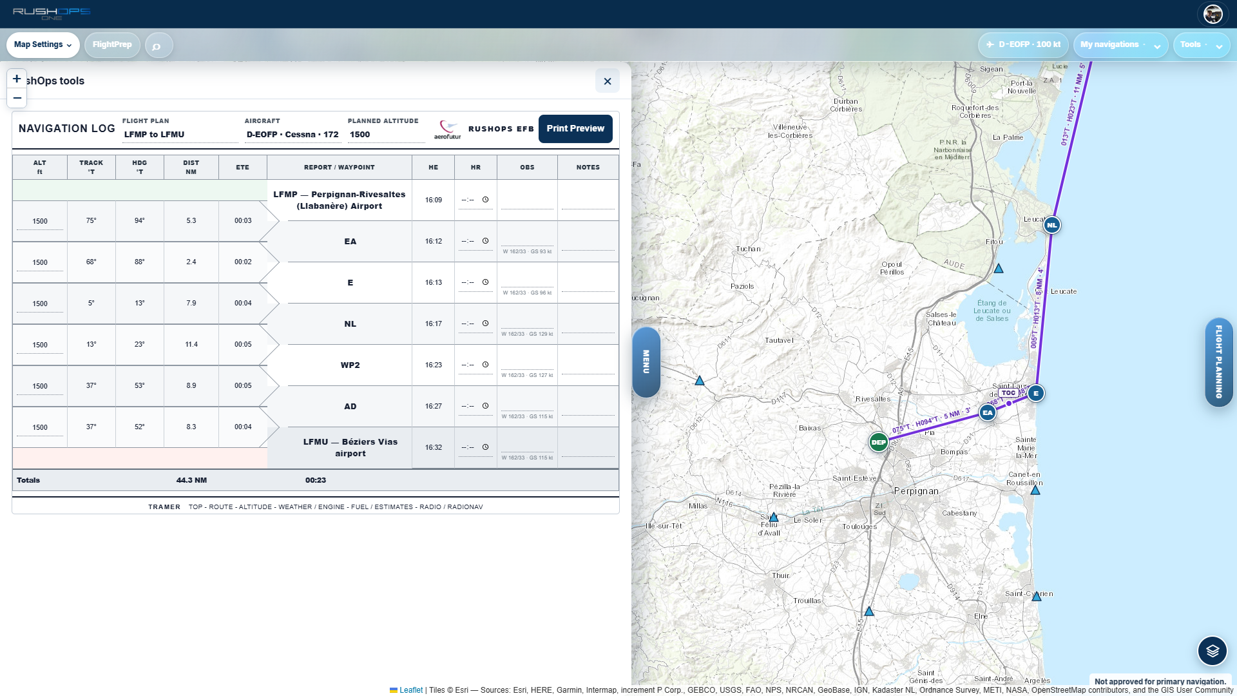Click the total time 00:23
Screen dimensions: 1237x696
pyautogui.click(x=316, y=481)
